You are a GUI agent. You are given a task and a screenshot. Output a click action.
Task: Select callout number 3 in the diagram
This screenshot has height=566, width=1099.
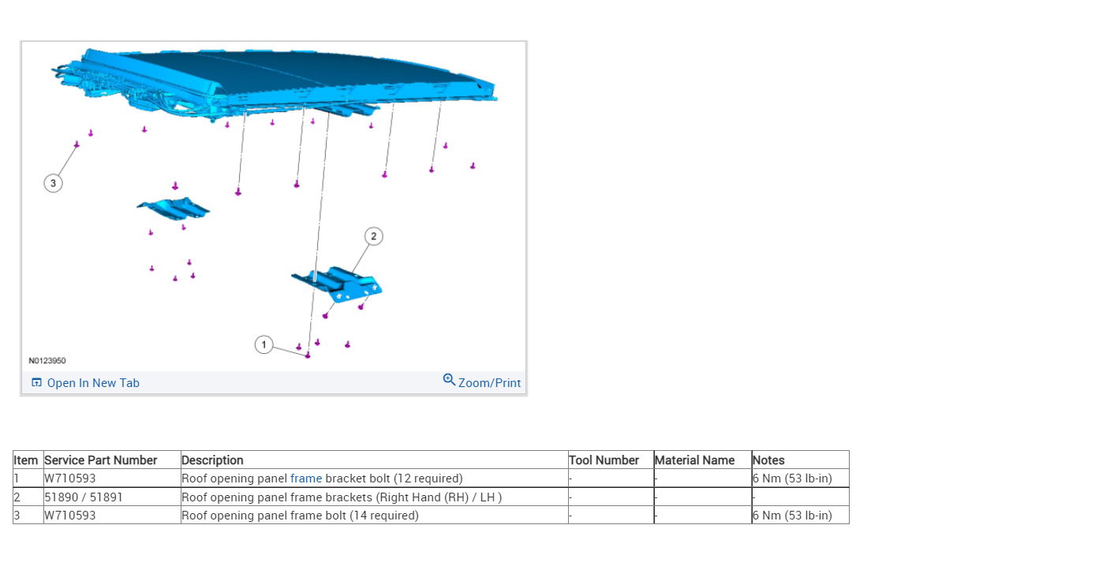point(53,183)
